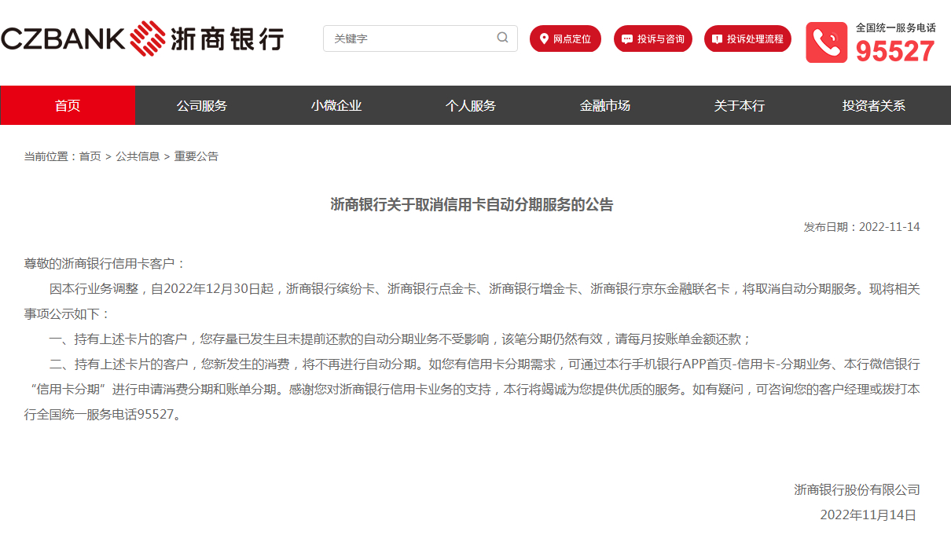Click the 全国统一服务电话 label
The image size is (951, 542).
[896, 27]
